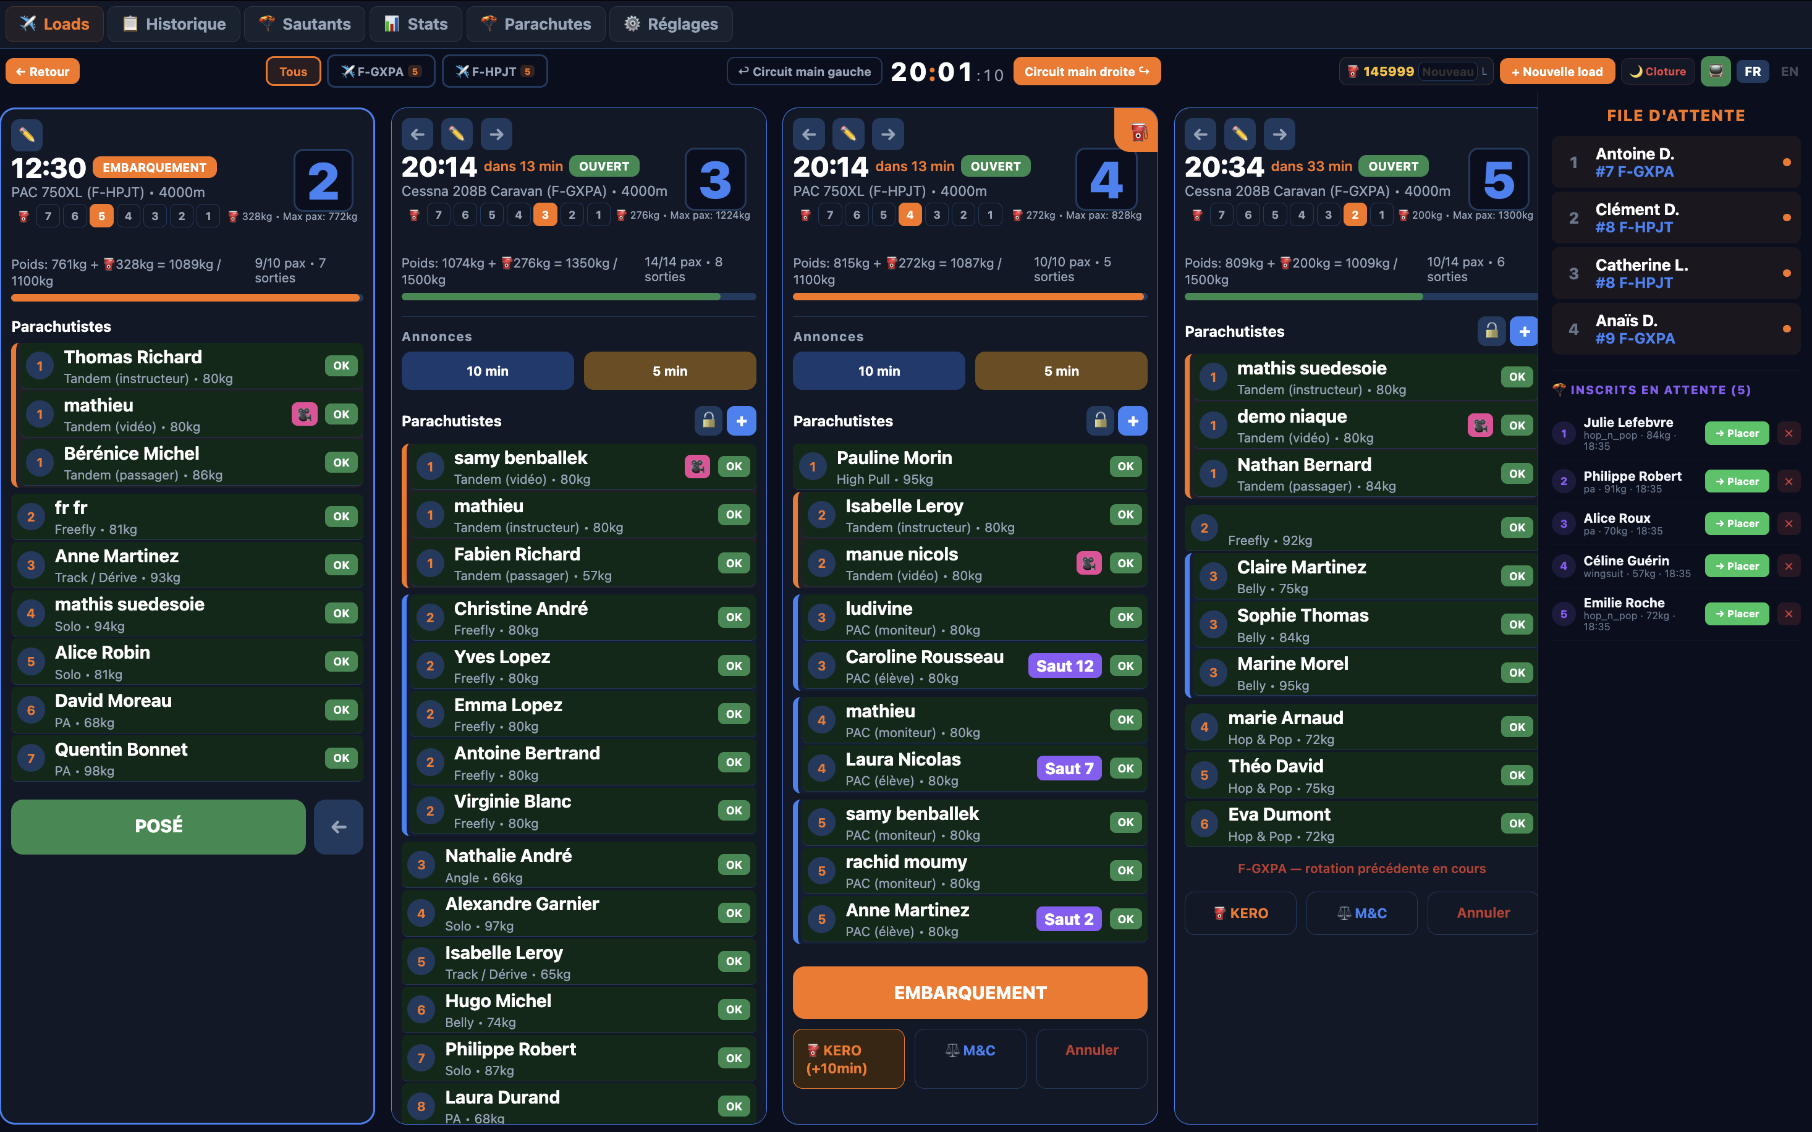Click the camera icon beside samy benballek
Image resolution: width=1812 pixels, height=1132 pixels.
[x=698, y=466]
